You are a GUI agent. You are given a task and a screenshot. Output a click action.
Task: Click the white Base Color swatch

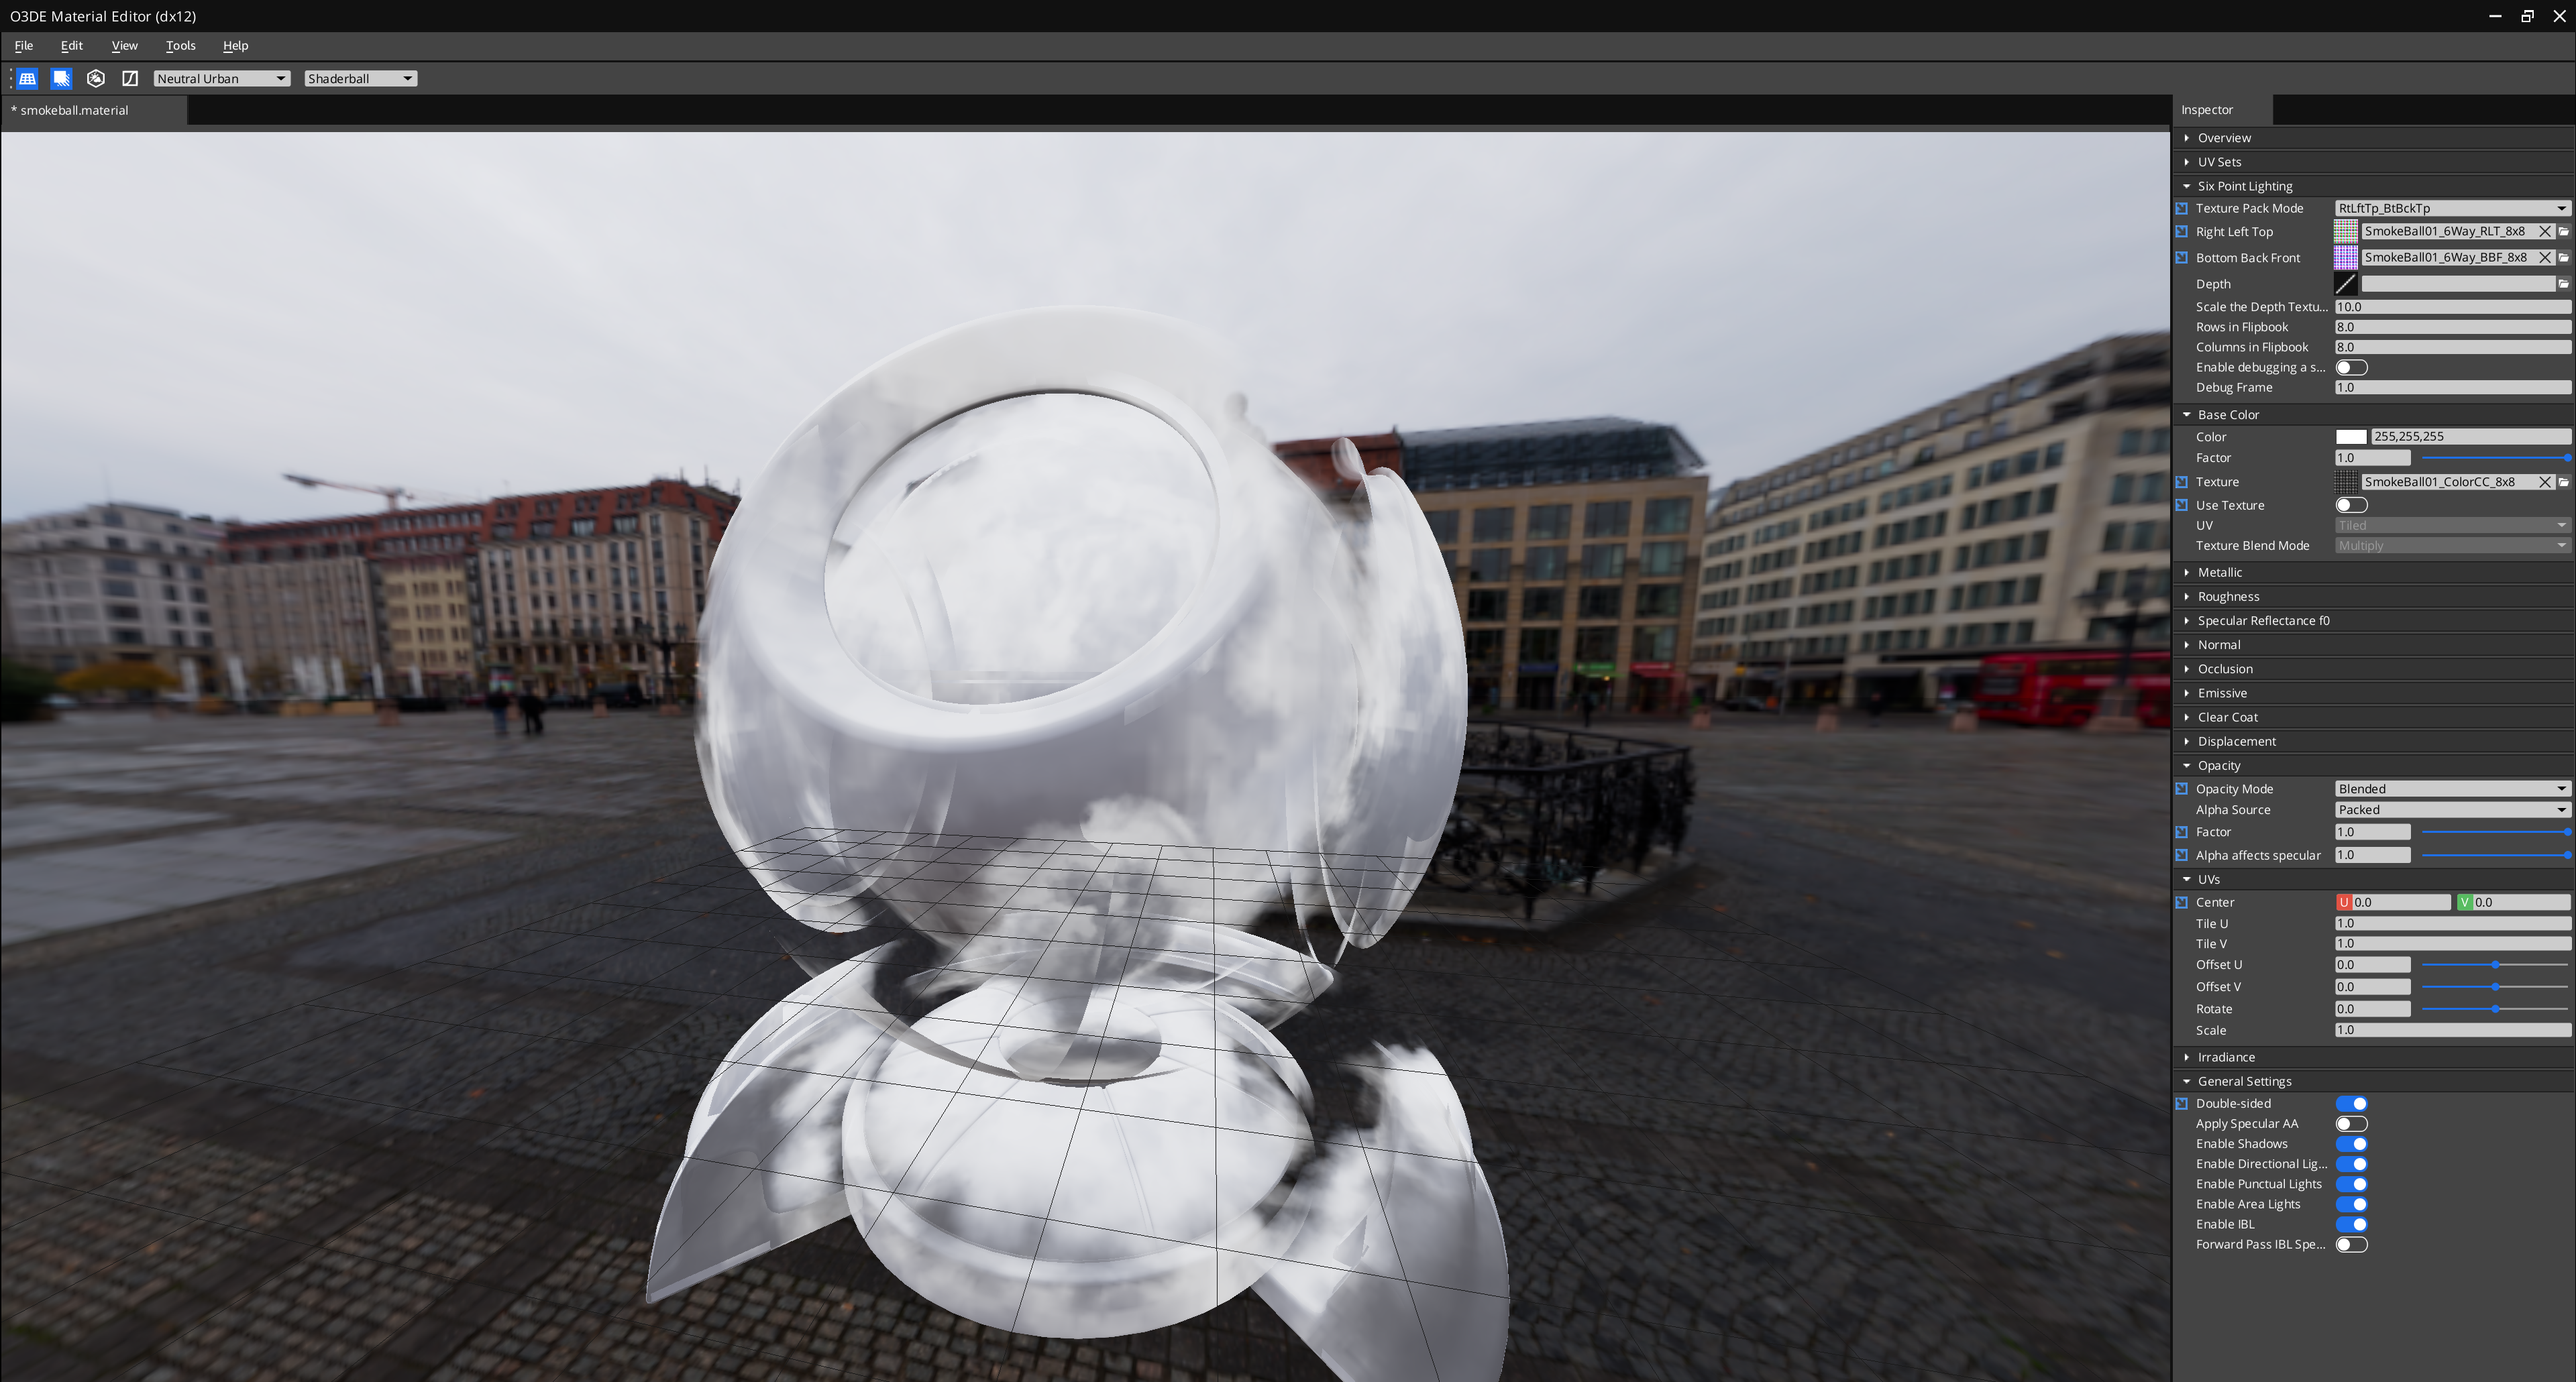(2351, 437)
